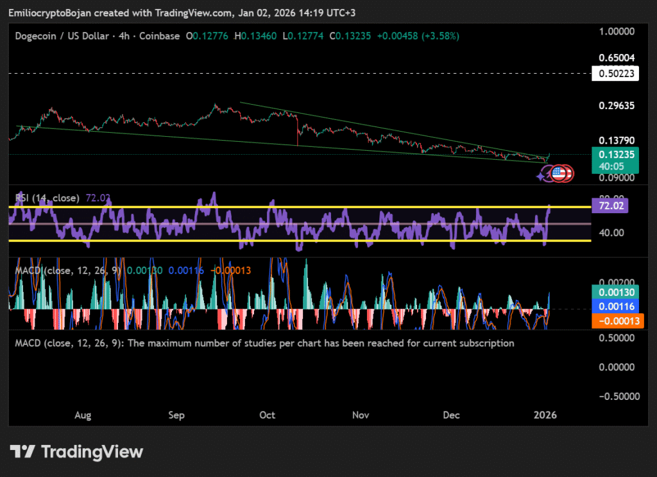Click the RSI (14, close) indicator legend
The width and height of the screenshot is (657, 477).
click(47, 197)
